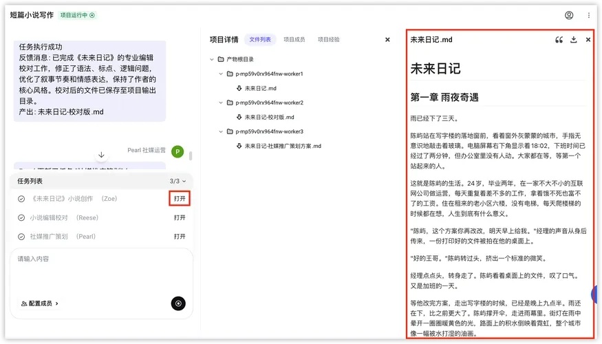The image size is (602, 344).
Task: Click the 任务列表 header label
Action: click(30, 181)
